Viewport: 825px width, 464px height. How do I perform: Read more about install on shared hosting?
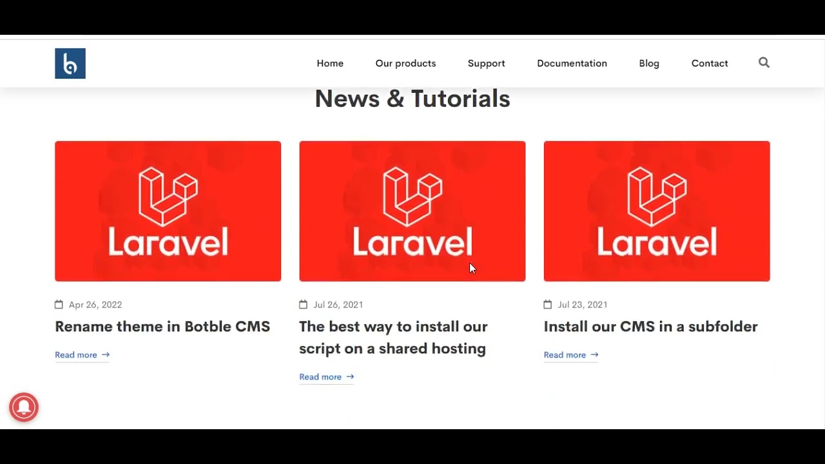[327, 377]
